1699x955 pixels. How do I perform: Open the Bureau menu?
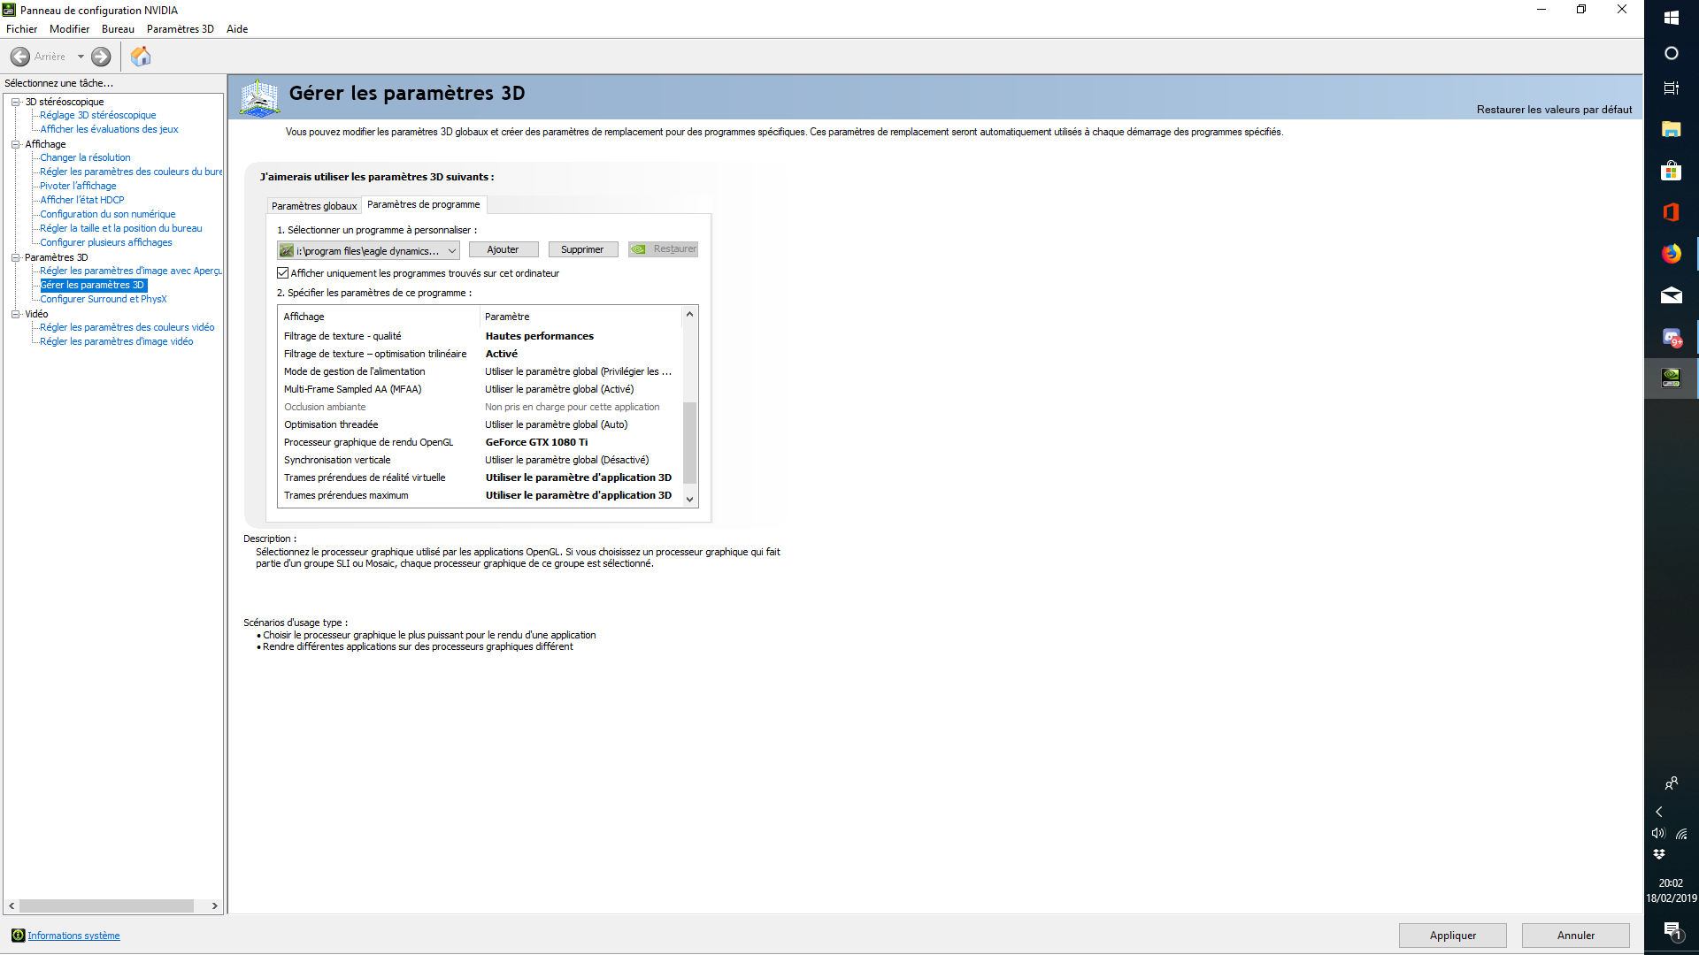(118, 29)
